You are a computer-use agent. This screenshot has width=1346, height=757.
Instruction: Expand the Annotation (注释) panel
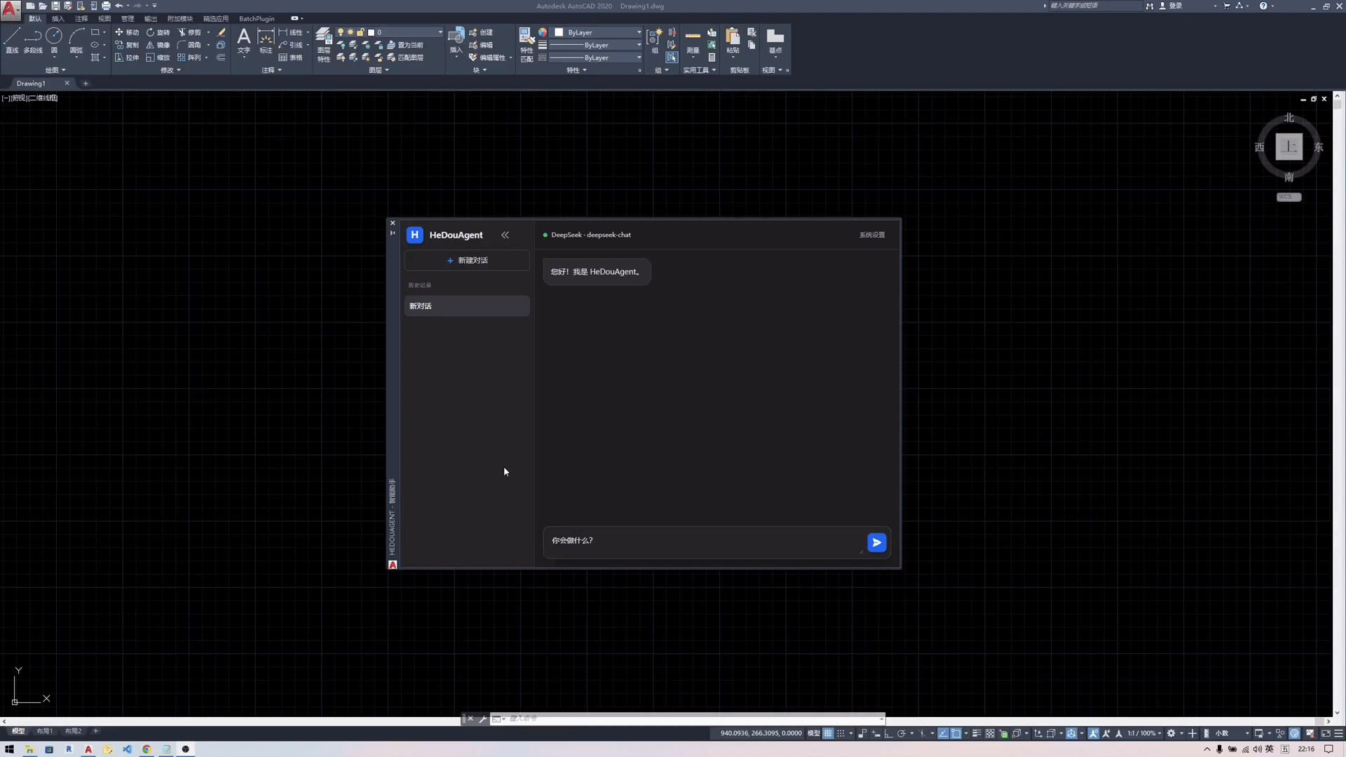pyautogui.click(x=271, y=70)
